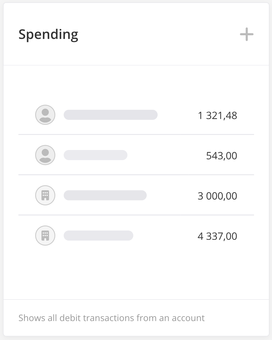Click person avatar next to 1 321,48

tap(45, 115)
